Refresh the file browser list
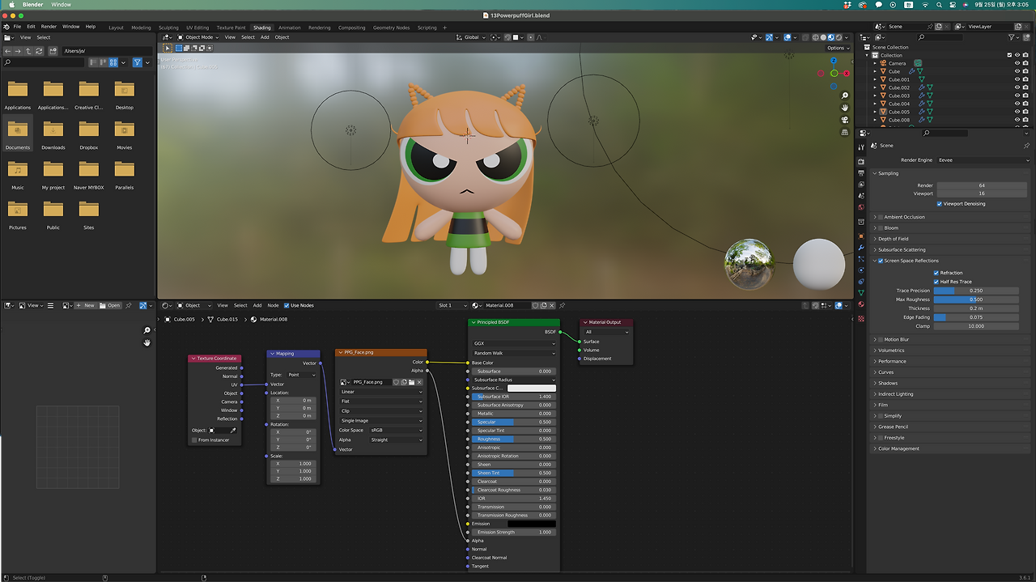This screenshot has width=1036, height=582. (39, 50)
